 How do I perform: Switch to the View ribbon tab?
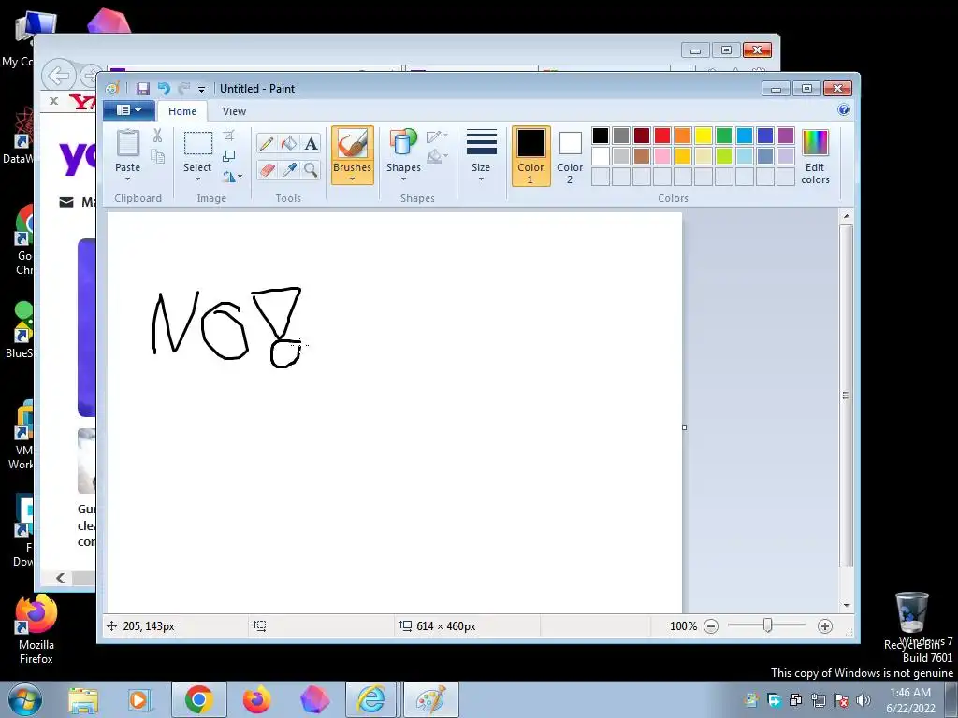click(x=234, y=111)
